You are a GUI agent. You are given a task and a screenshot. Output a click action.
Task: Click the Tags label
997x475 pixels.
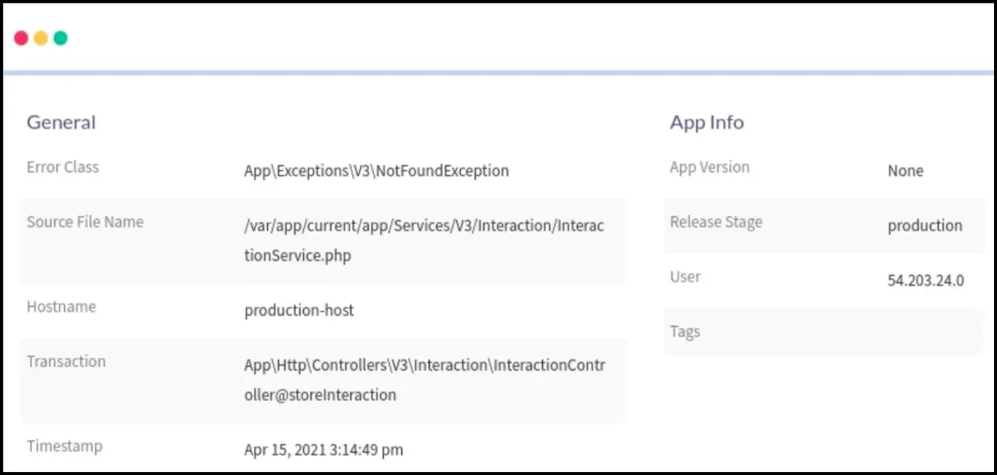685,332
